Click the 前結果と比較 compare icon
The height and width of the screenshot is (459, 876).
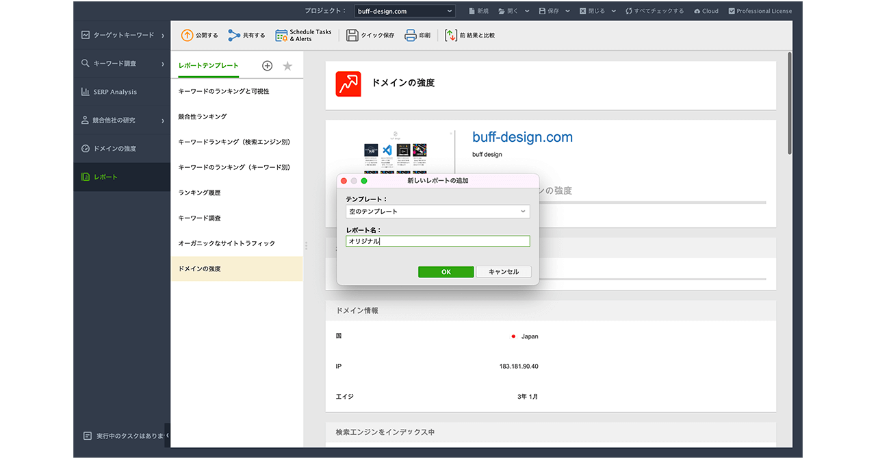tap(450, 35)
